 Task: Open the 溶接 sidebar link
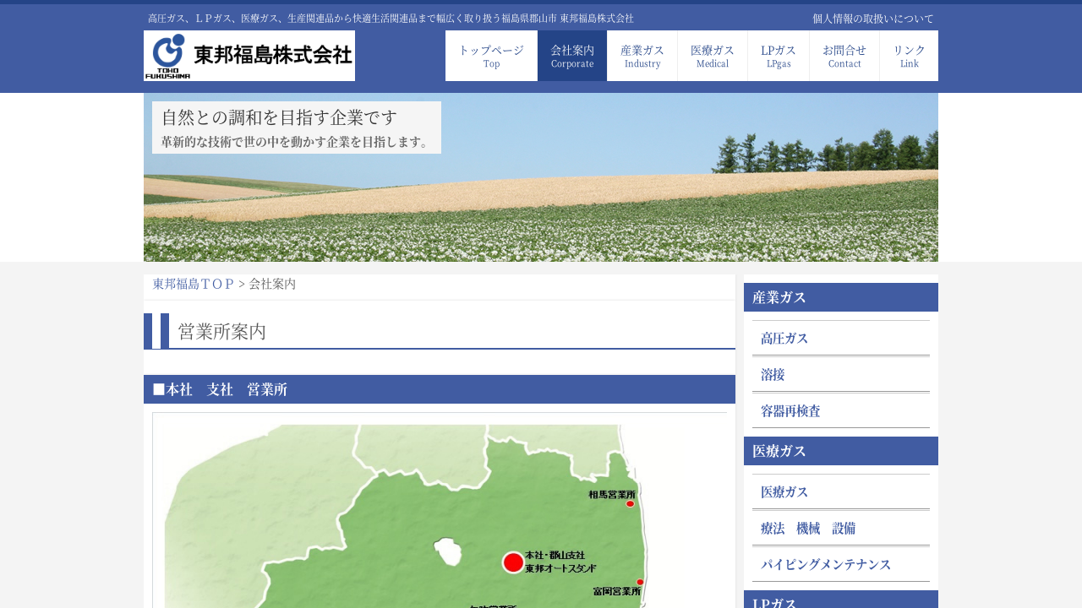pyautogui.click(x=773, y=375)
